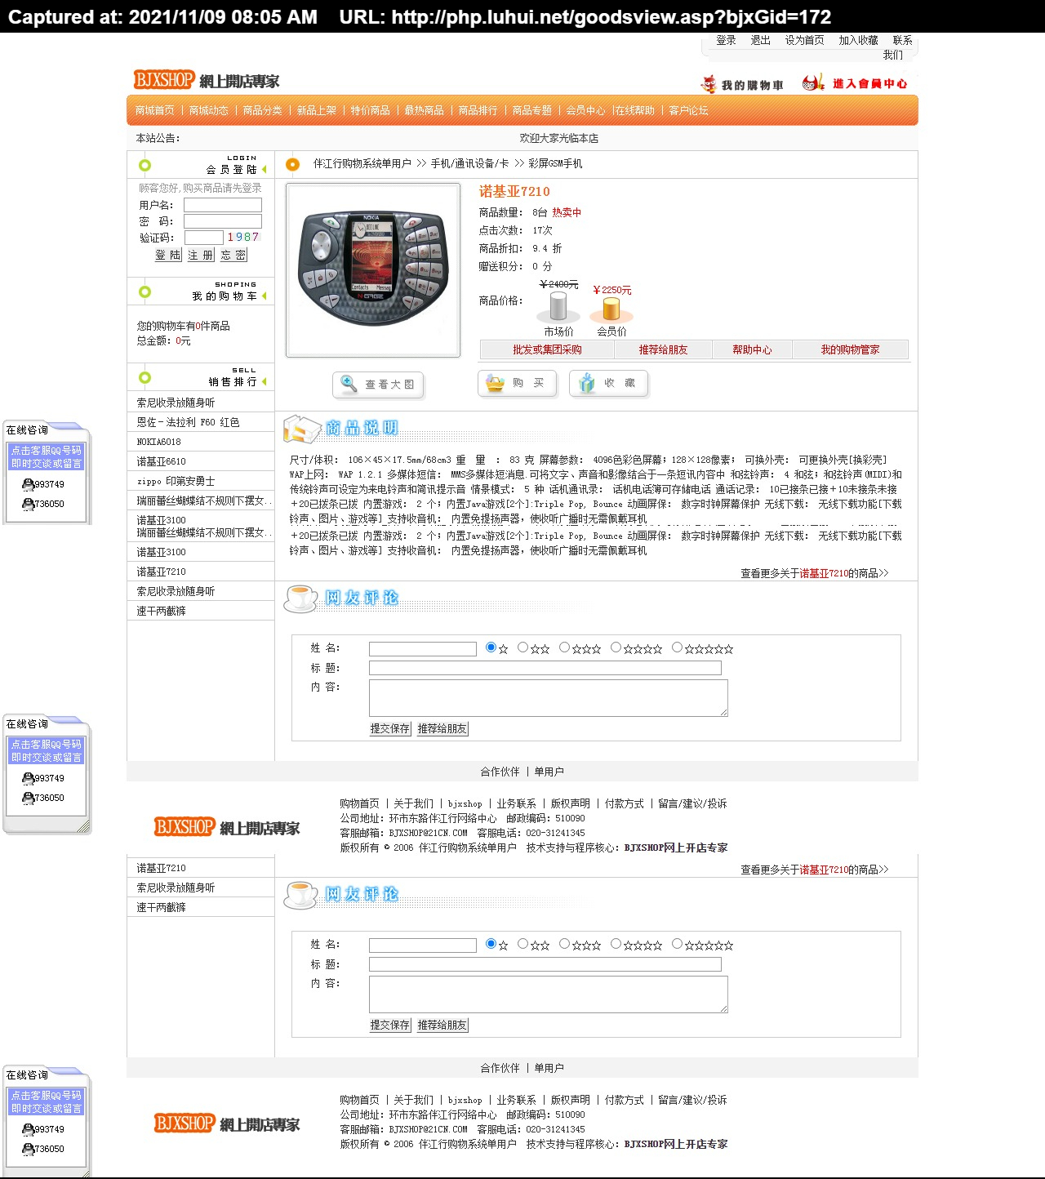Click the BJXSHOP logo in the lowest footer
Image resolution: width=1045 pixels, height=1179 pixels.
[227, 1123]
